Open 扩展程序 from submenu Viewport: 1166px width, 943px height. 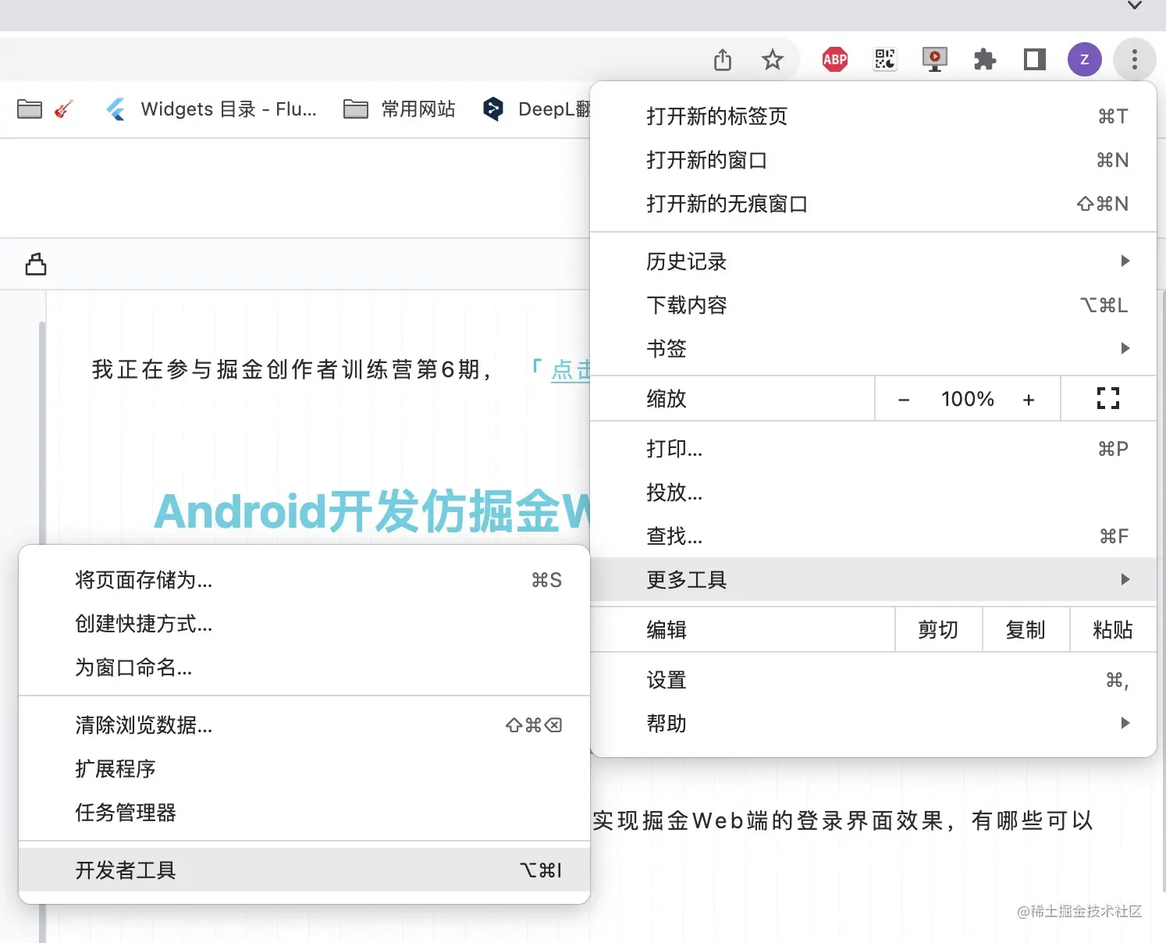tap(304, 769)
